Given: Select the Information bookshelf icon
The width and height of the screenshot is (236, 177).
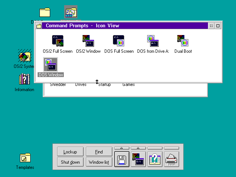Looking at the screenshot, I should (24, 79).
